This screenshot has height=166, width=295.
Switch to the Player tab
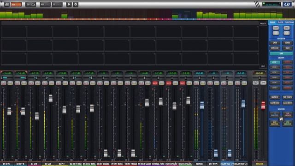click(x=281, y=22)
